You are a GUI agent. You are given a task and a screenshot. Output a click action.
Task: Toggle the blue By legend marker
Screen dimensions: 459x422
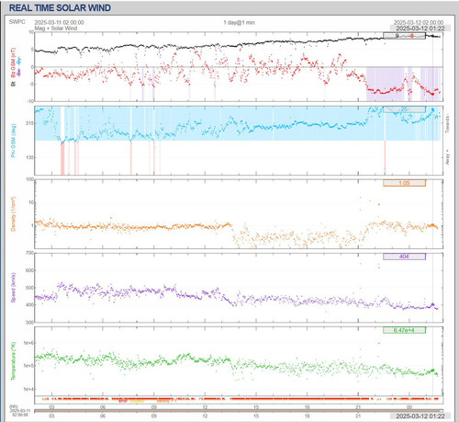point(19,60)
